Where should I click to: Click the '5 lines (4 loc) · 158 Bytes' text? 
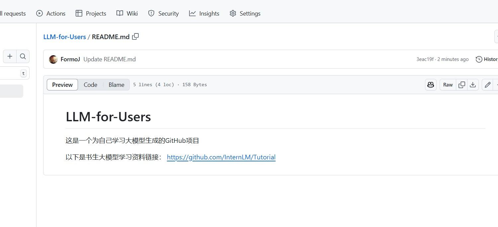coord(170,85)
